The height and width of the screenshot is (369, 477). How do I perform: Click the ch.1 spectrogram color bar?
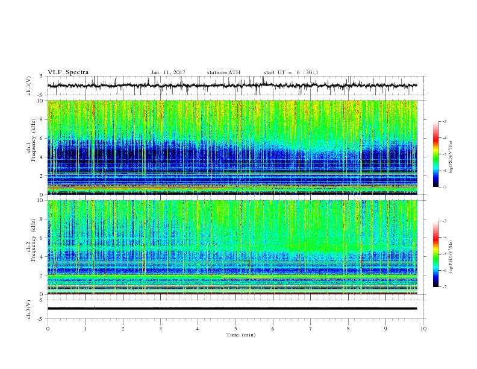click(435, 154)
